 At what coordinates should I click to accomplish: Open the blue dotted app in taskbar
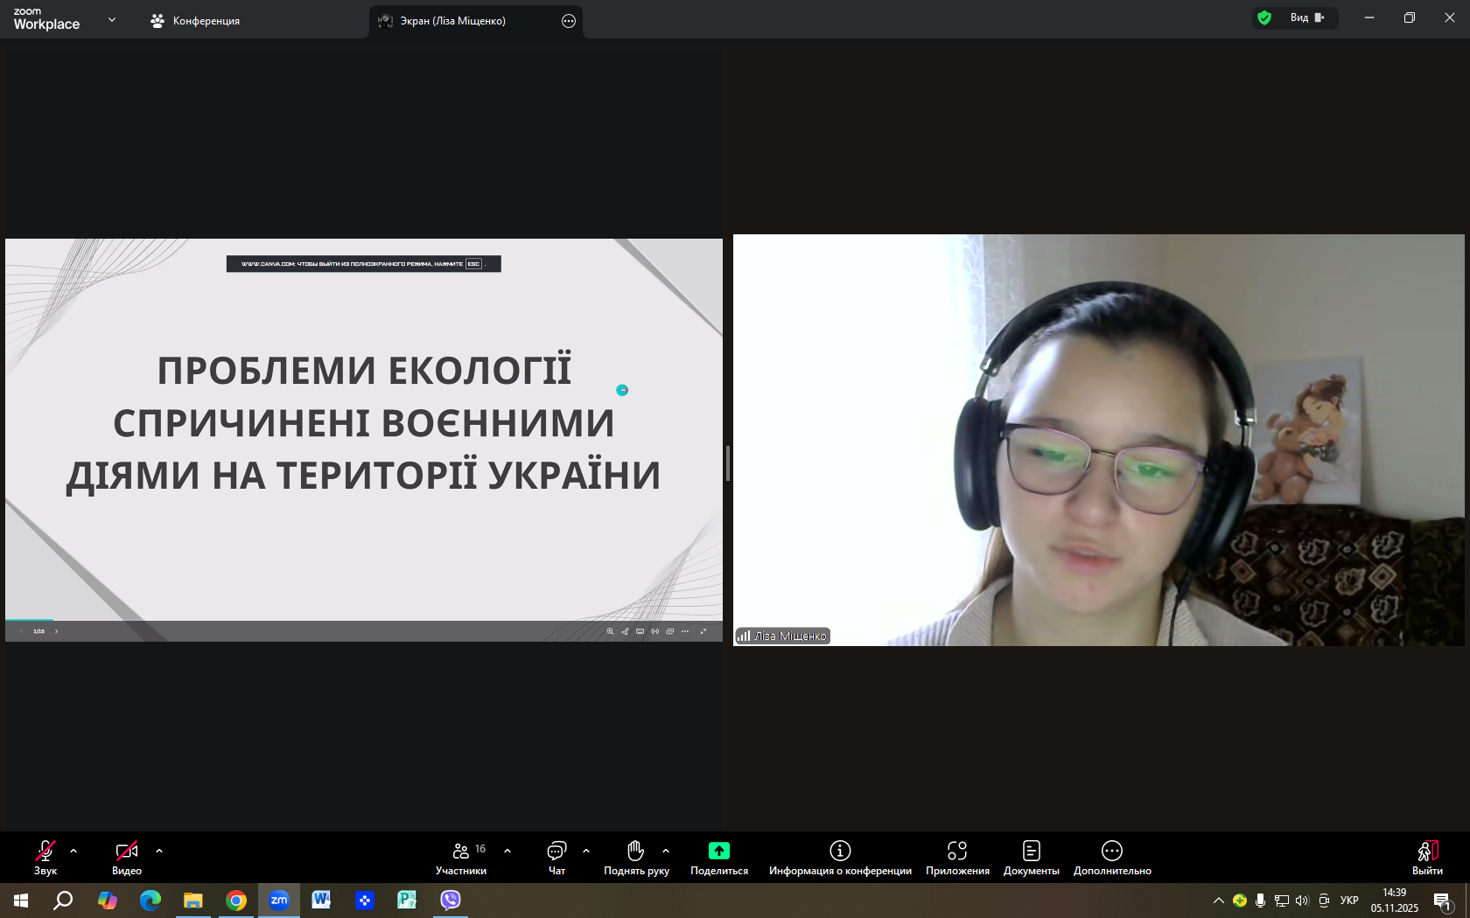tap(365, 900)
